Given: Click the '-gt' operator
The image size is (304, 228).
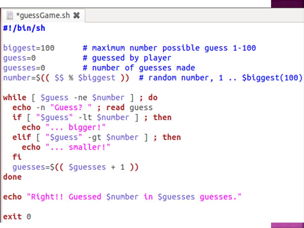Looking at the screenshot, I should (x=94, y=137).
